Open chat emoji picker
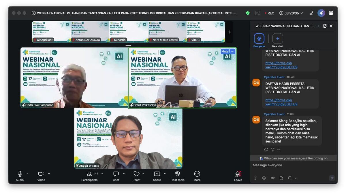This screenshot has width=346, height=194. click(x=264, y=178)
